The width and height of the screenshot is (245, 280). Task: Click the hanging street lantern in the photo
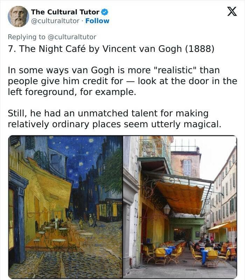tap(167, 209)
